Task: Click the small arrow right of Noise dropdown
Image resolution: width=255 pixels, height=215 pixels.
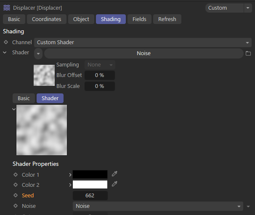Action: 248,207
